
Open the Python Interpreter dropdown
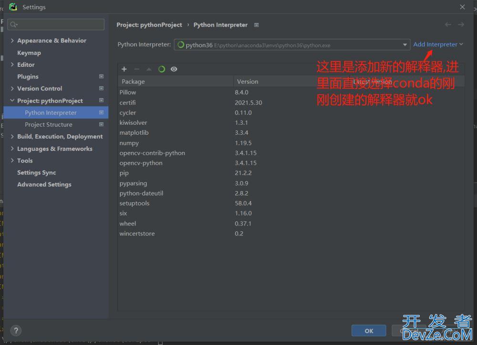292,45
